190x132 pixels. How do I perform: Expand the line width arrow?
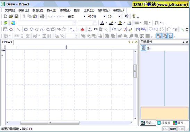(x=141, y=23)
